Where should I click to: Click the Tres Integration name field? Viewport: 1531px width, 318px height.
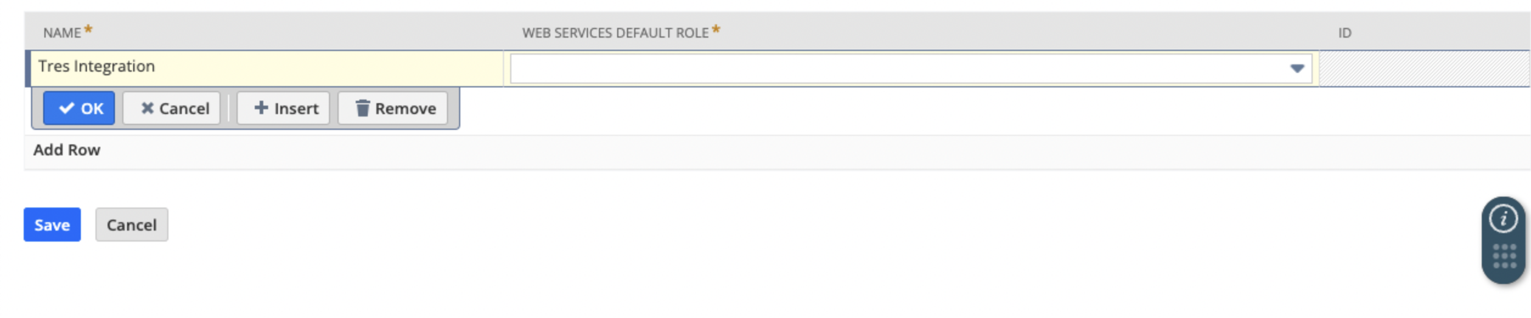pos(266,67)
